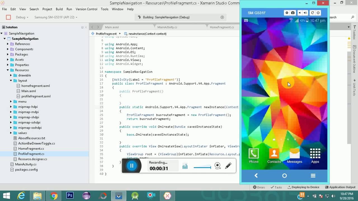The image size is (358, 201).
Task: Click the build status cancel circle icon
Action: click(222, 17)
